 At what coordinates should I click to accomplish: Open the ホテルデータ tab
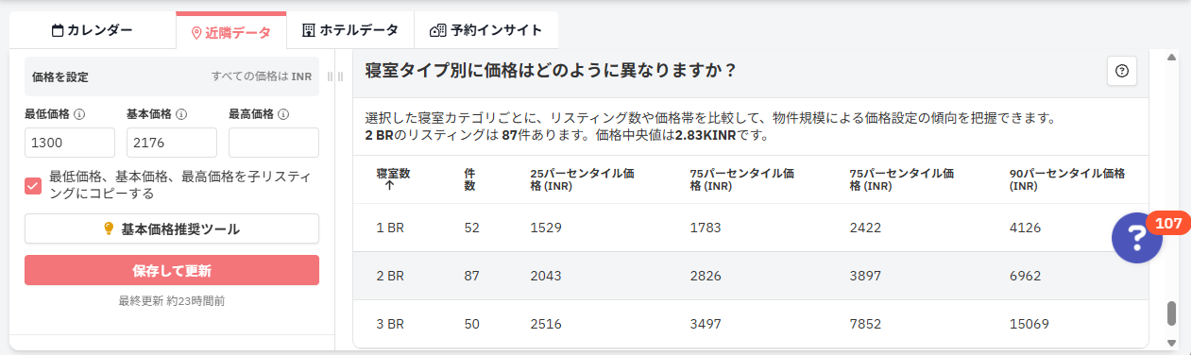tap(350, 30)
